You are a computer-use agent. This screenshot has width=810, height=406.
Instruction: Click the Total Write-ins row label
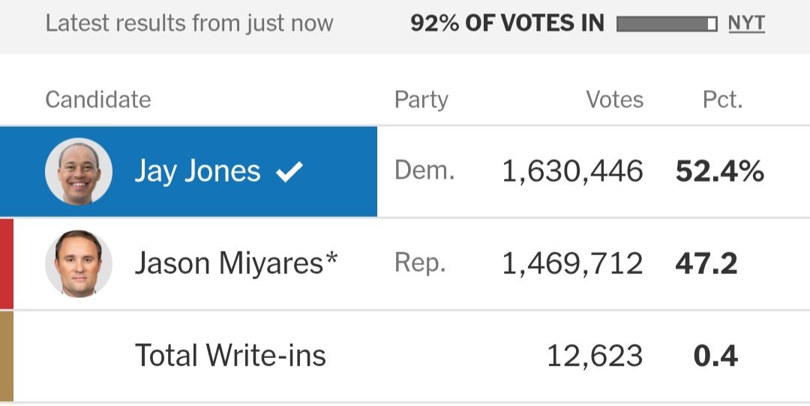pos(230,355)
